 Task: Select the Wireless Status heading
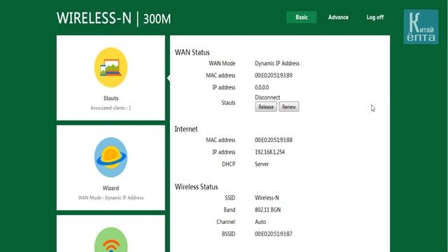tap(196, 187)
